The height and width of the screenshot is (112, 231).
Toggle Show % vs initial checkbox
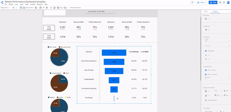(206, 70)
